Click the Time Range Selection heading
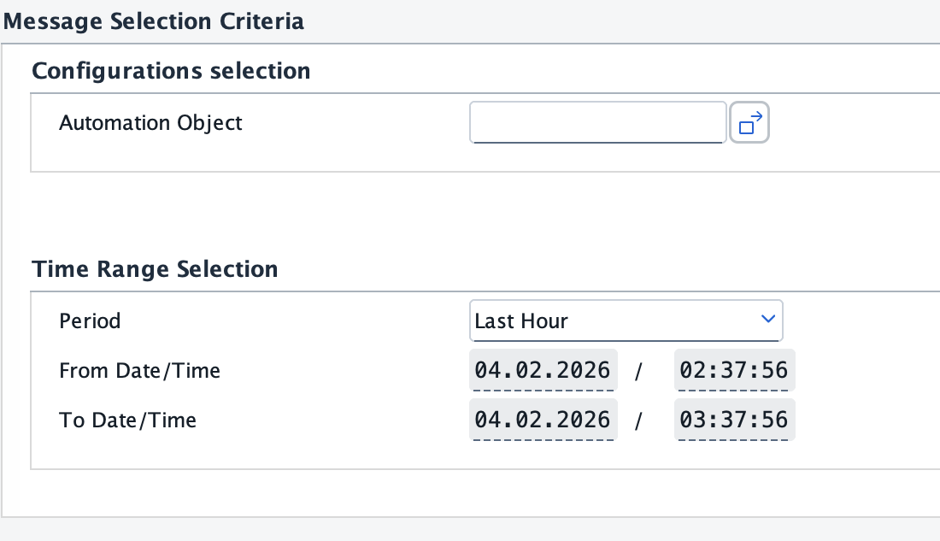Screen dimensions: 940x541 [155, 269]
